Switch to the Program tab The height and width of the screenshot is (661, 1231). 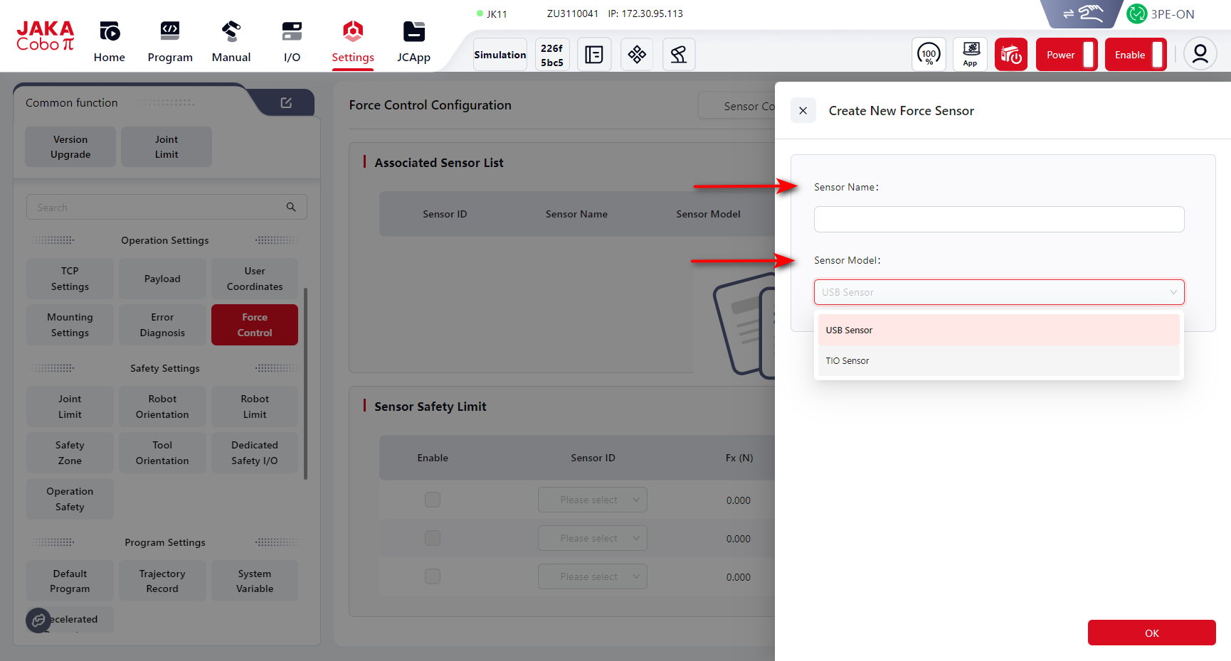[170, 42]
